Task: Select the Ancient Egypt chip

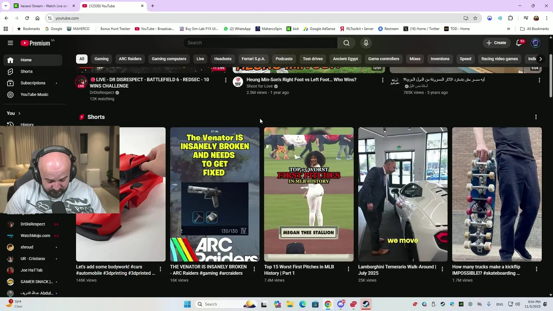Action: click(346, 59)
